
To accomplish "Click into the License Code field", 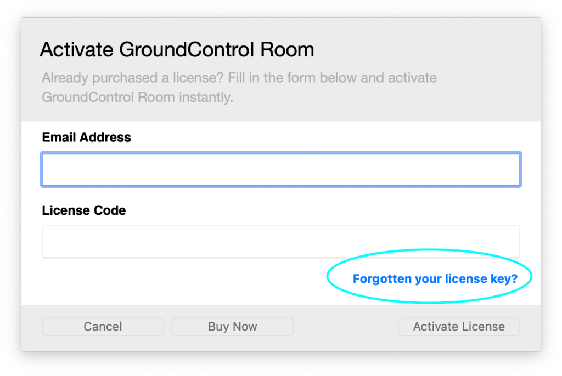I will tap(281, 242).
